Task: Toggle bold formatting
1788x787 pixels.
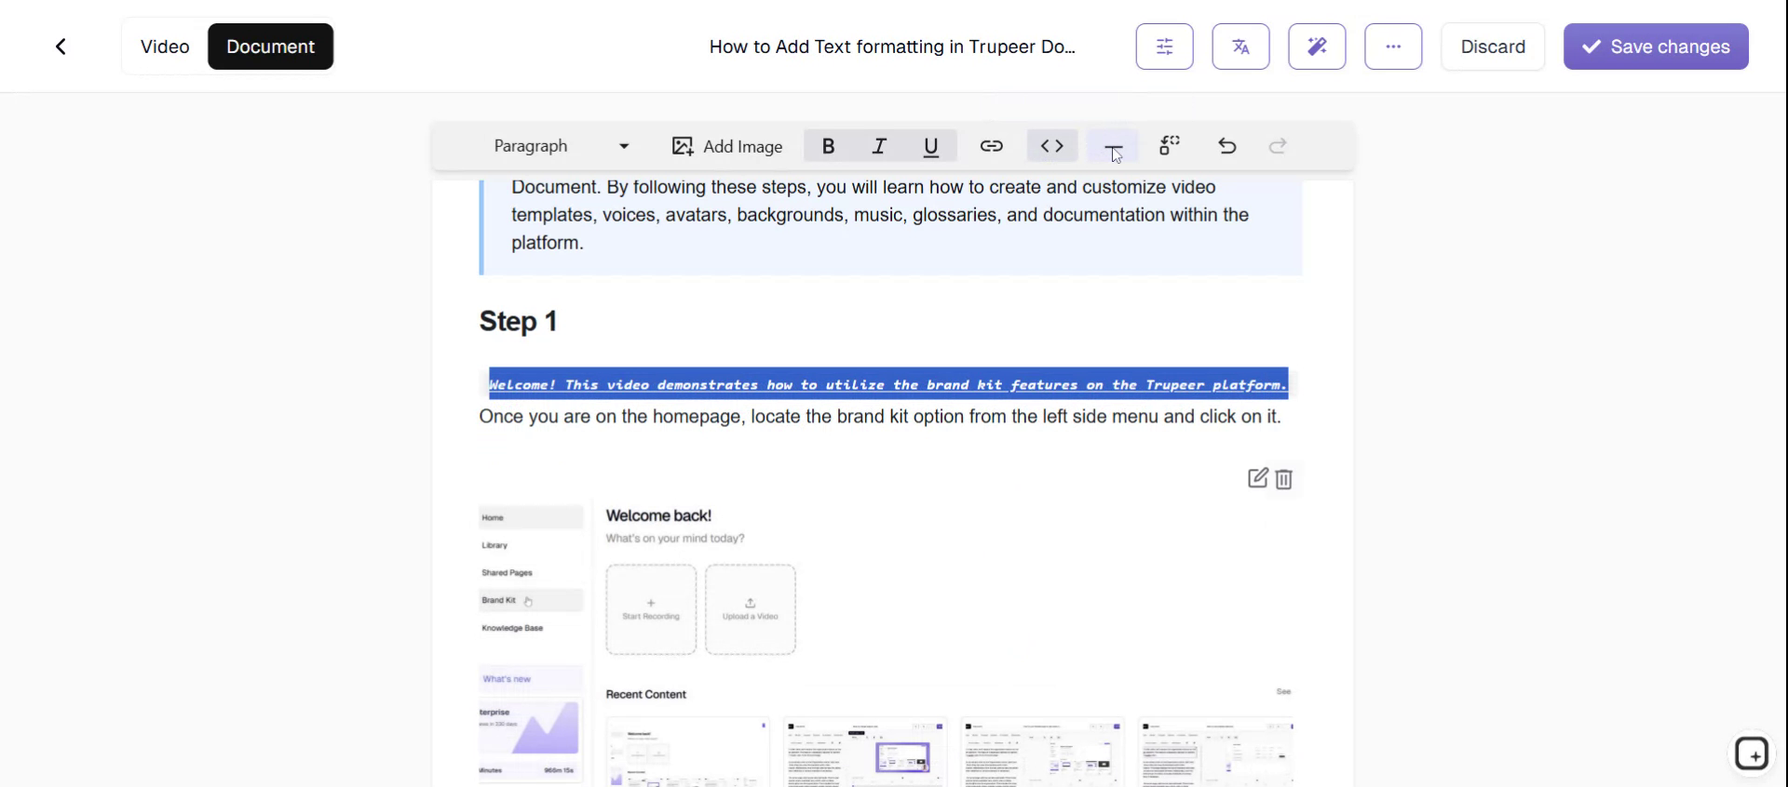Action: pyautogui.click(x=828, y=146)
